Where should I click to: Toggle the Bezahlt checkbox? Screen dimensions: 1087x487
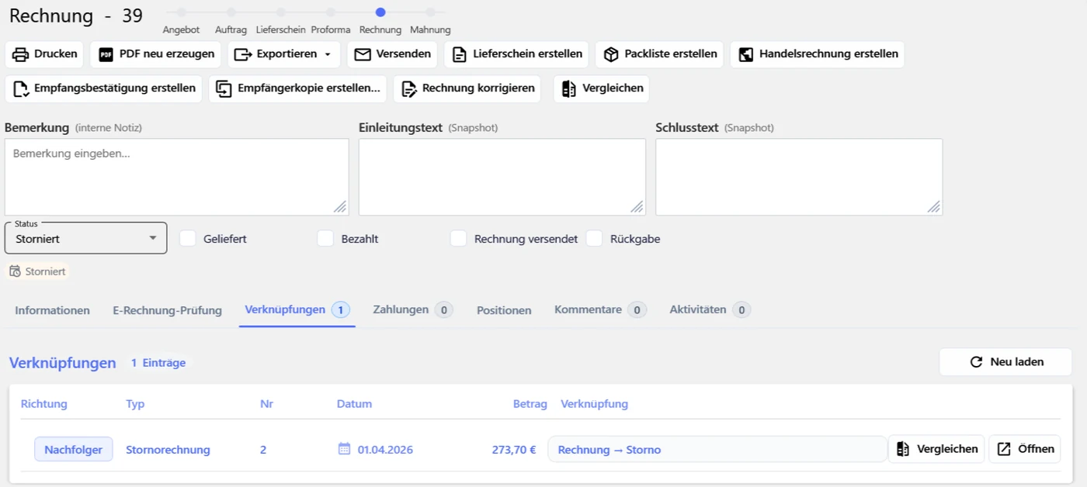[x=326, y=239]
